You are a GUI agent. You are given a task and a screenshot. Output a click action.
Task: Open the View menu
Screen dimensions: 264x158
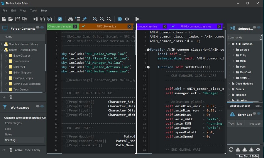pos(23,11)
